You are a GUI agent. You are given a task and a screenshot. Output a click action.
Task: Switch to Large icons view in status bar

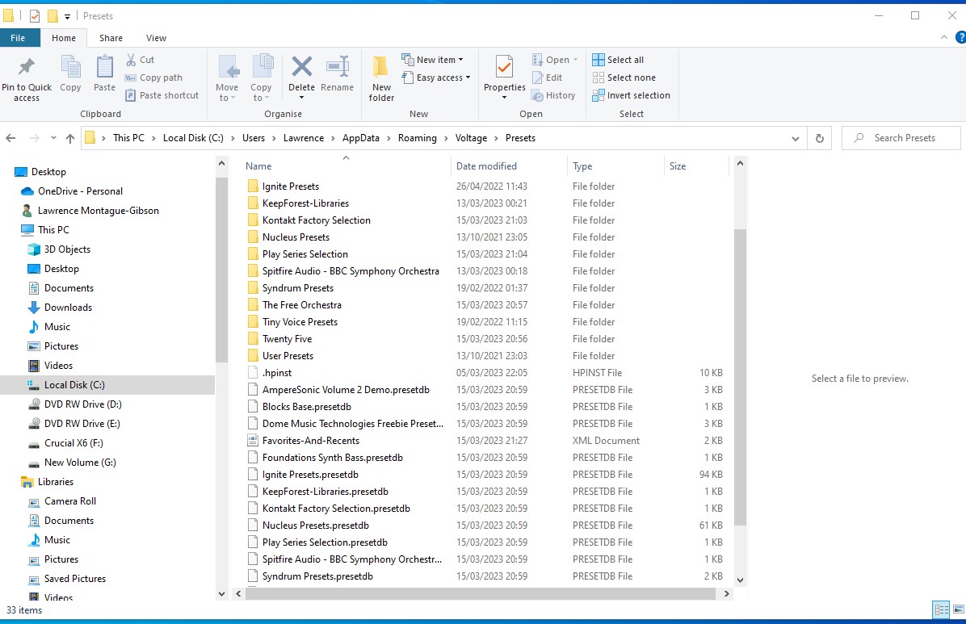tap(958, 609)
